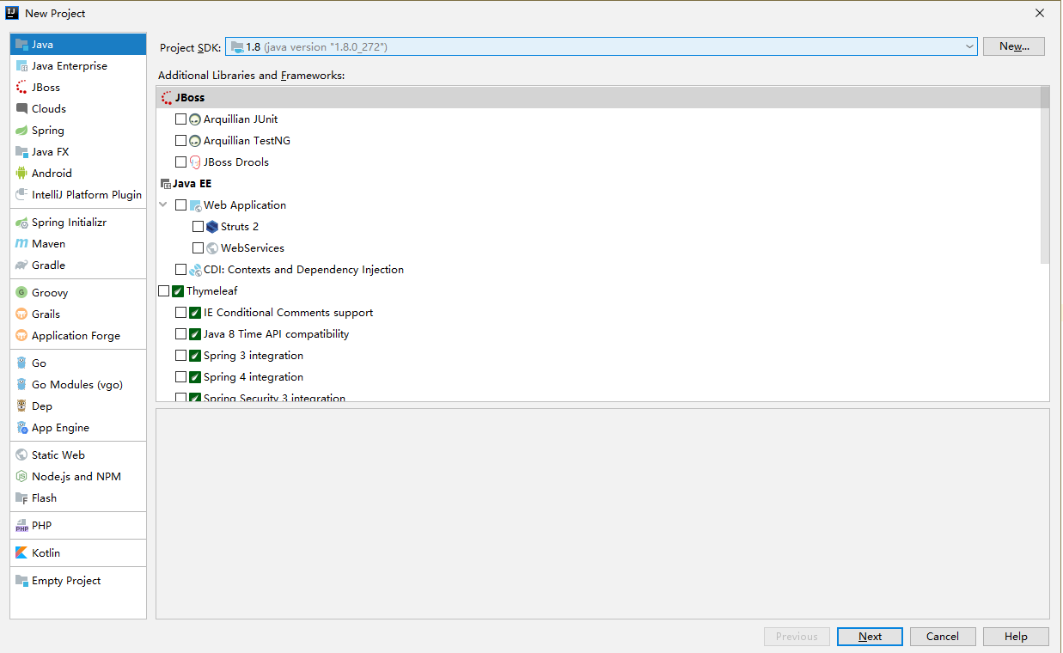
Task: Close the New Project dialog
Action: (1040, 13)
